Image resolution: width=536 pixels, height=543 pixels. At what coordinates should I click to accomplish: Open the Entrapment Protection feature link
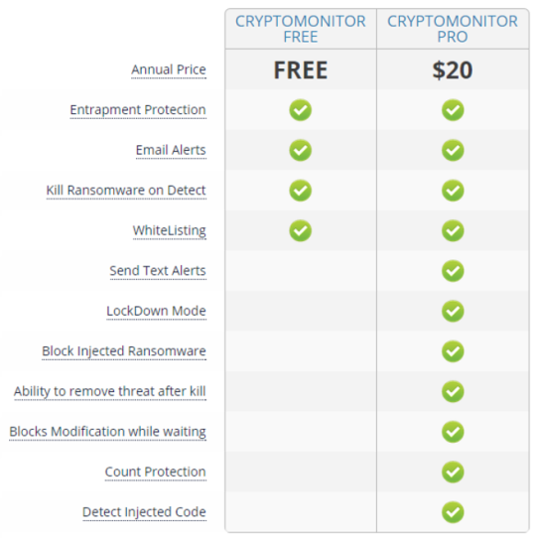tap(138, 110)
